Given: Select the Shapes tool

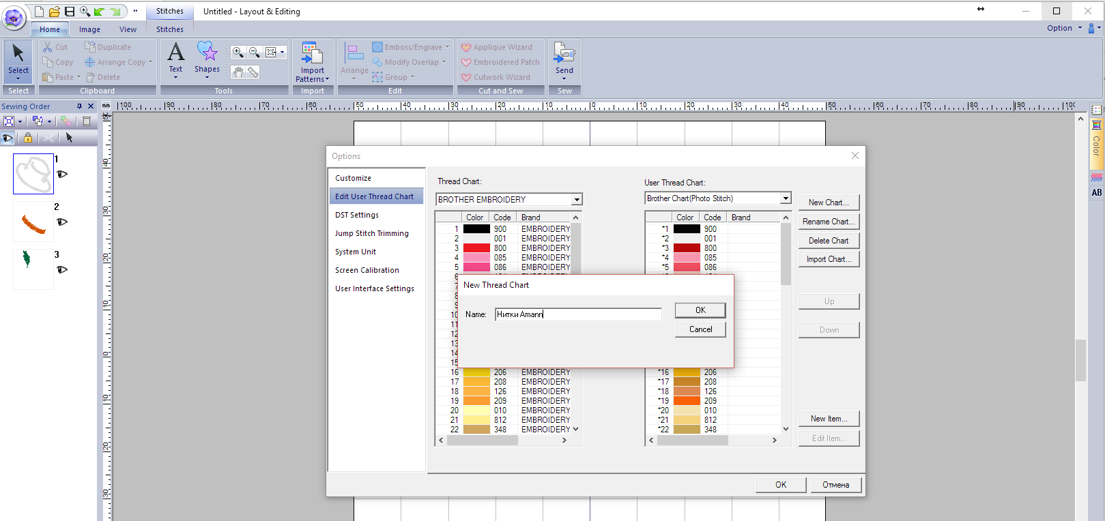Looking at the screenshot, I should (207, 53).
